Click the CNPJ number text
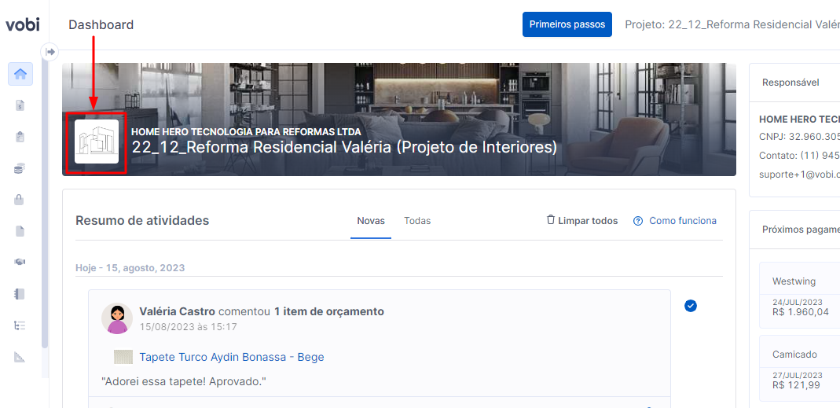The image size is (840, 408). point(799,136)
